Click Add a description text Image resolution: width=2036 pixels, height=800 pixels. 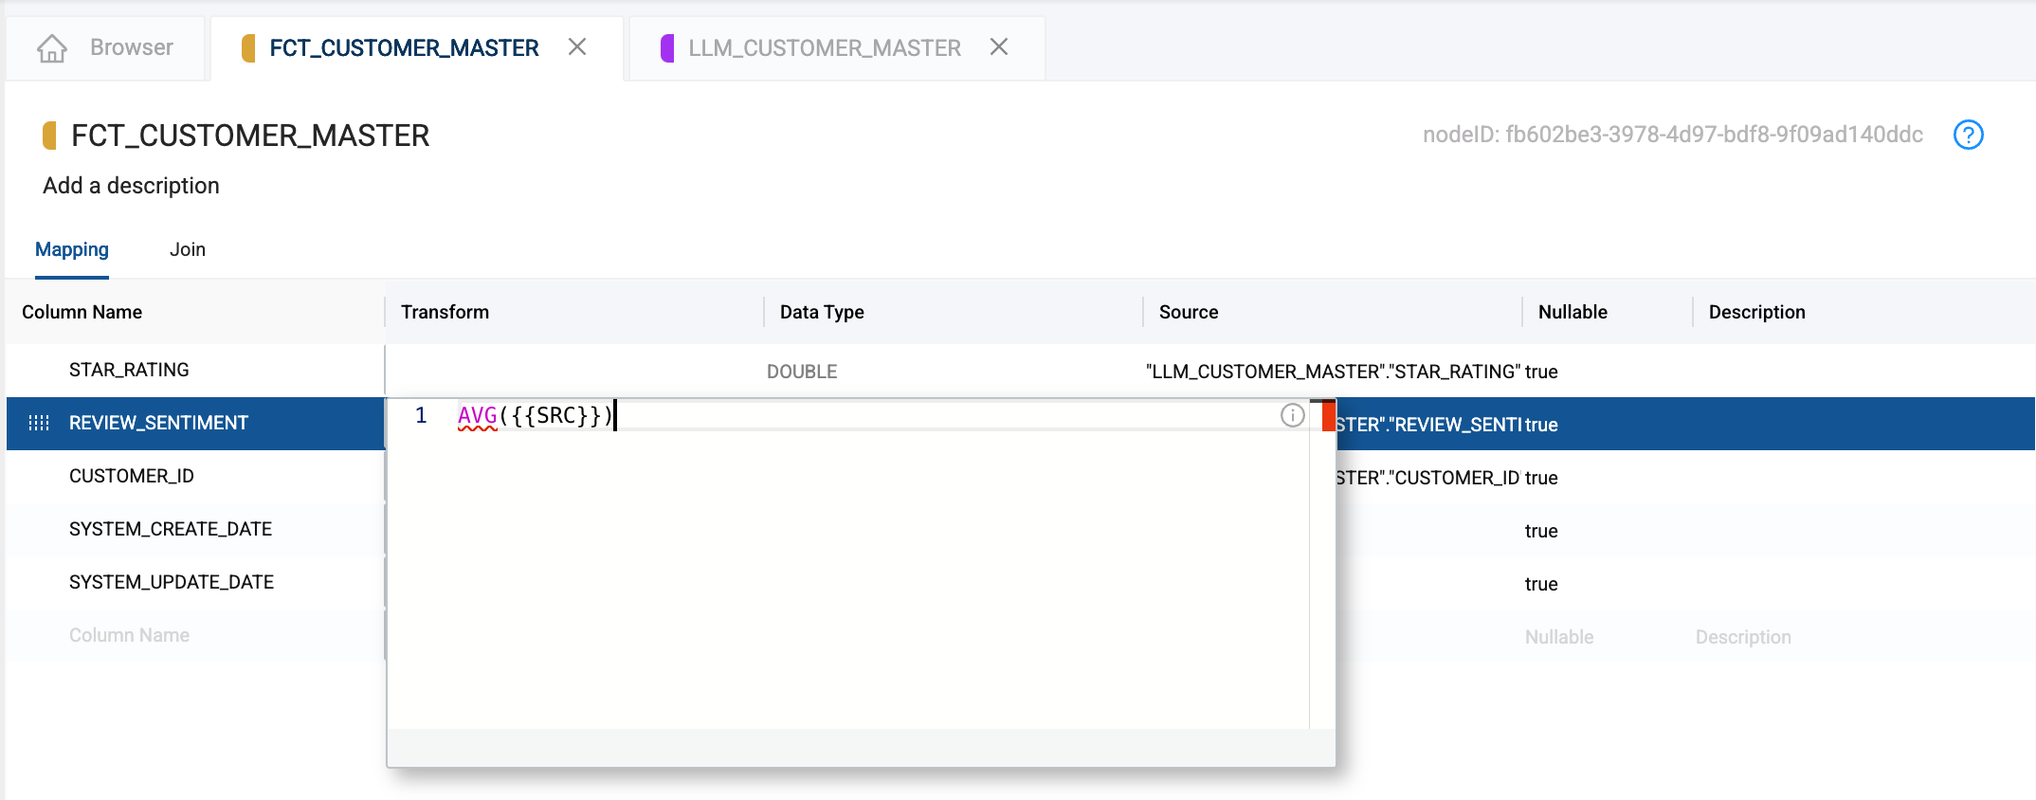pos(131,186)
